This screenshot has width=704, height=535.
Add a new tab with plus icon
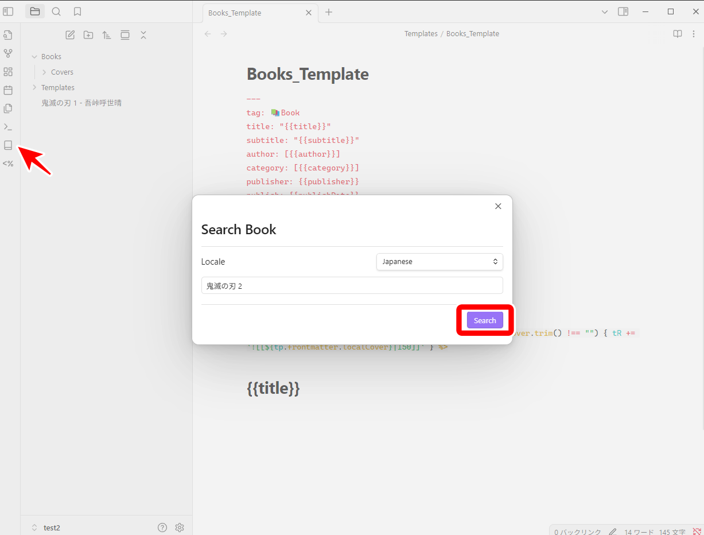coord(329,12)
